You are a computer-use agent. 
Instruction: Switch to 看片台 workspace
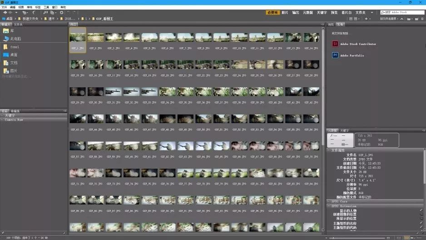click(347, 13)
